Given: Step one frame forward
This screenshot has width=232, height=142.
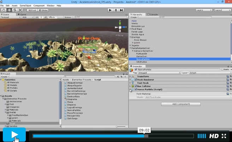Looking at the screenshot, I should pyautogui.click(x=121, y=10).
